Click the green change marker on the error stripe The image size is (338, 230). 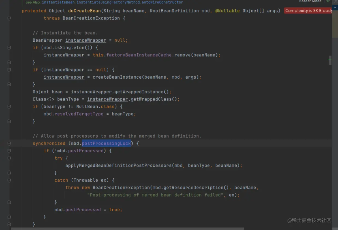coord(330,59)
